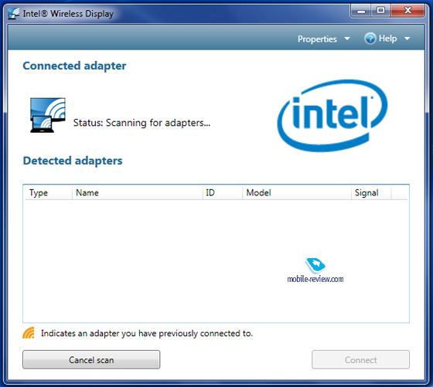433x387 pixels.
Task: Click the orange previously-connected signal icon
Action: [x=29, y=333]
